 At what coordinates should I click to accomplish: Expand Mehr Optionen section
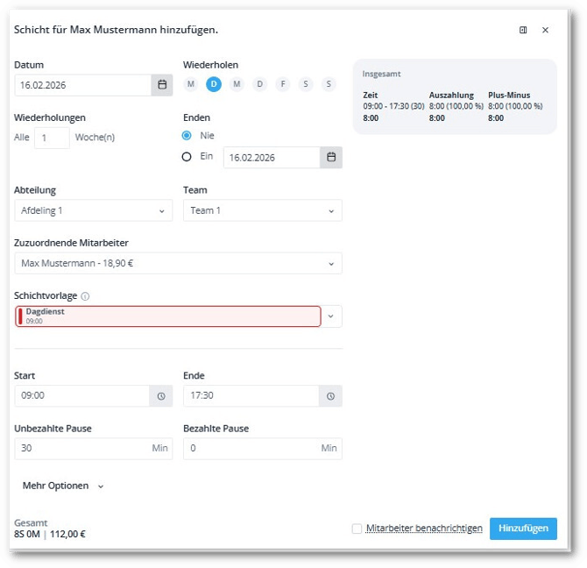[63, 486]
